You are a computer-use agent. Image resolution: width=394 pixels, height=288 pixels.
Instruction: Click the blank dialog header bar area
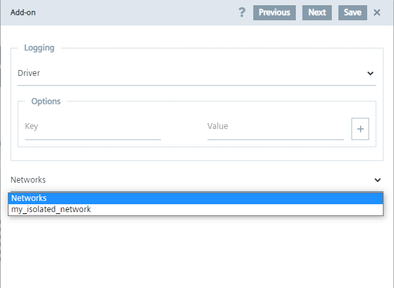[x=131, y=12]
